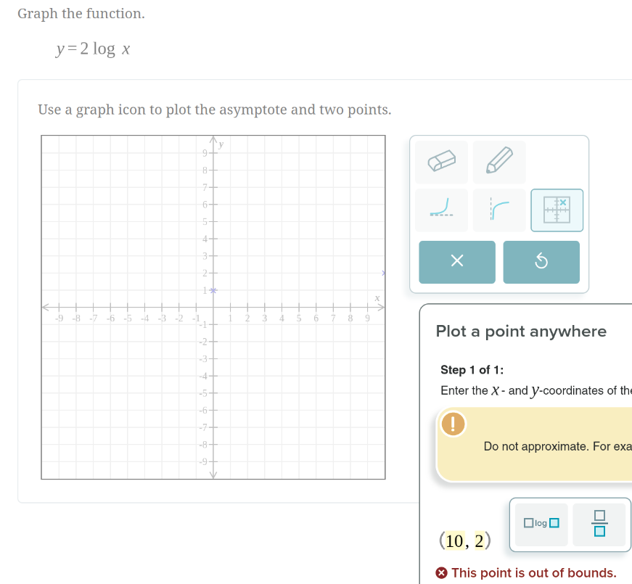Click the clear graph X button
The height and width of the screenshot is (584, 632).
(x=456, y=262)
